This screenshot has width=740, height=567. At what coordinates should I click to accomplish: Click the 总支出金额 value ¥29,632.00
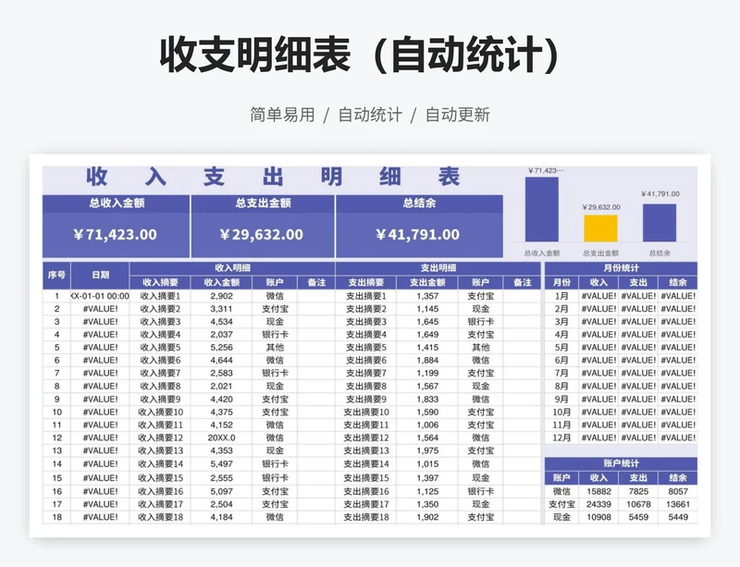(262, 235)
